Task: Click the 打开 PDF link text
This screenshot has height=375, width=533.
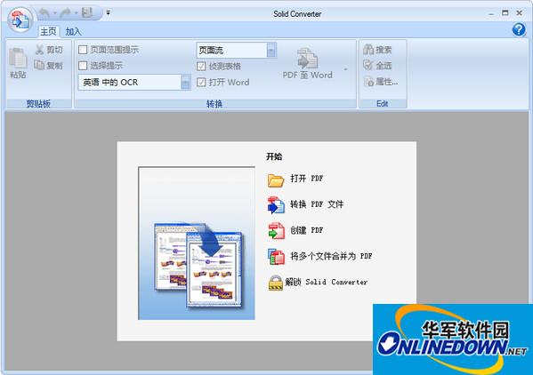Action: 307,178
